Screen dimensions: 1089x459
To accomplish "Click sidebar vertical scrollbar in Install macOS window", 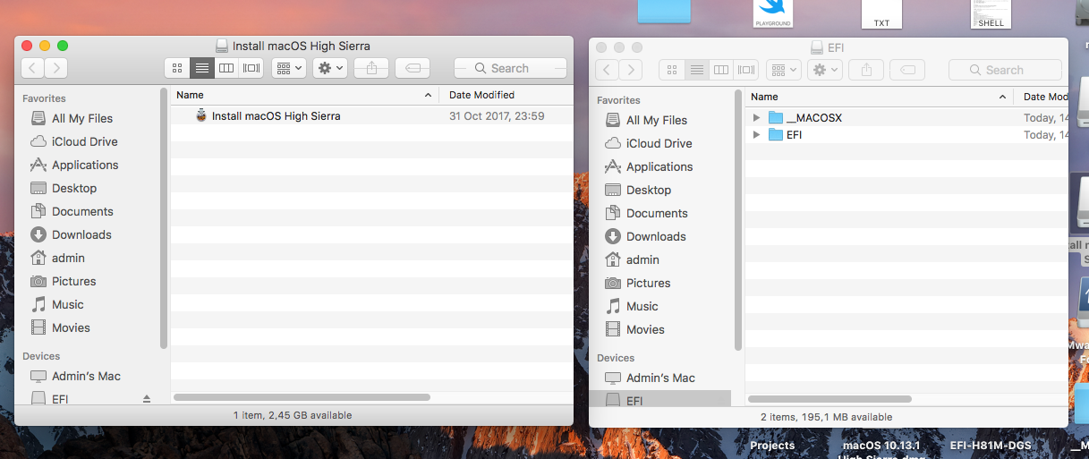I will (163, 217).
